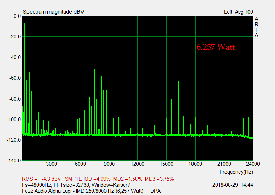Viewport: 275px width, 195px height.
Task: Click the -80.0 y-axis value
Action: point(15,99)
